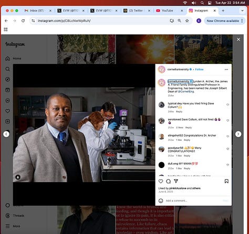249x234 pixels.
Task: Close the Instagram browser tab
Action: [215, 10]
